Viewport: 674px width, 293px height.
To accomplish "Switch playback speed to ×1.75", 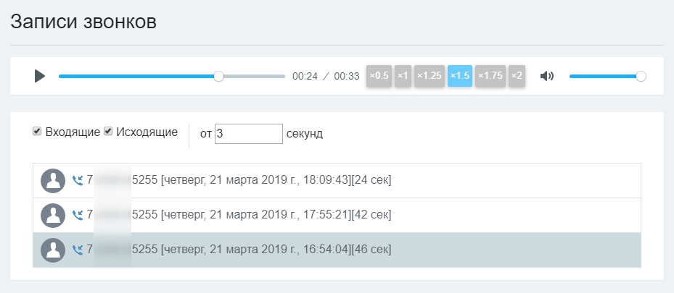I will pyautogui.click(x=490, y=75).
